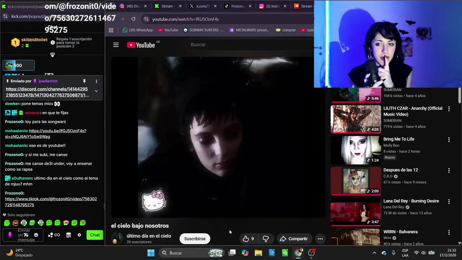Dislike the video with thumbs down
Viewport: 462px width, 260px height.
pos(266,239)
